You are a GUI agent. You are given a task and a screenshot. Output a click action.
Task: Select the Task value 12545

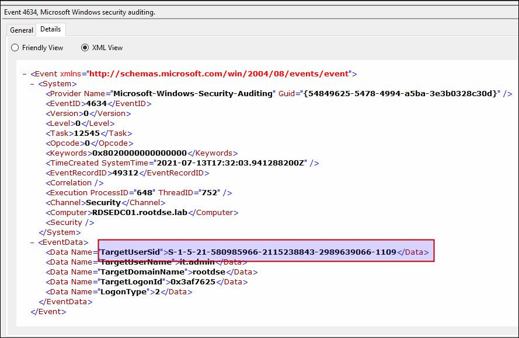point(87,133)
